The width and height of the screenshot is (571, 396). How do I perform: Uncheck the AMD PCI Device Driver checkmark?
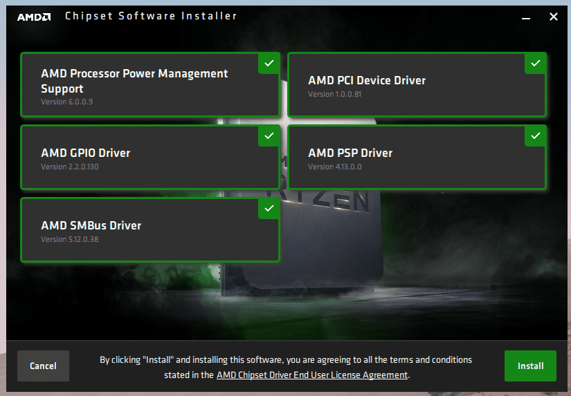tap(535, 64)
